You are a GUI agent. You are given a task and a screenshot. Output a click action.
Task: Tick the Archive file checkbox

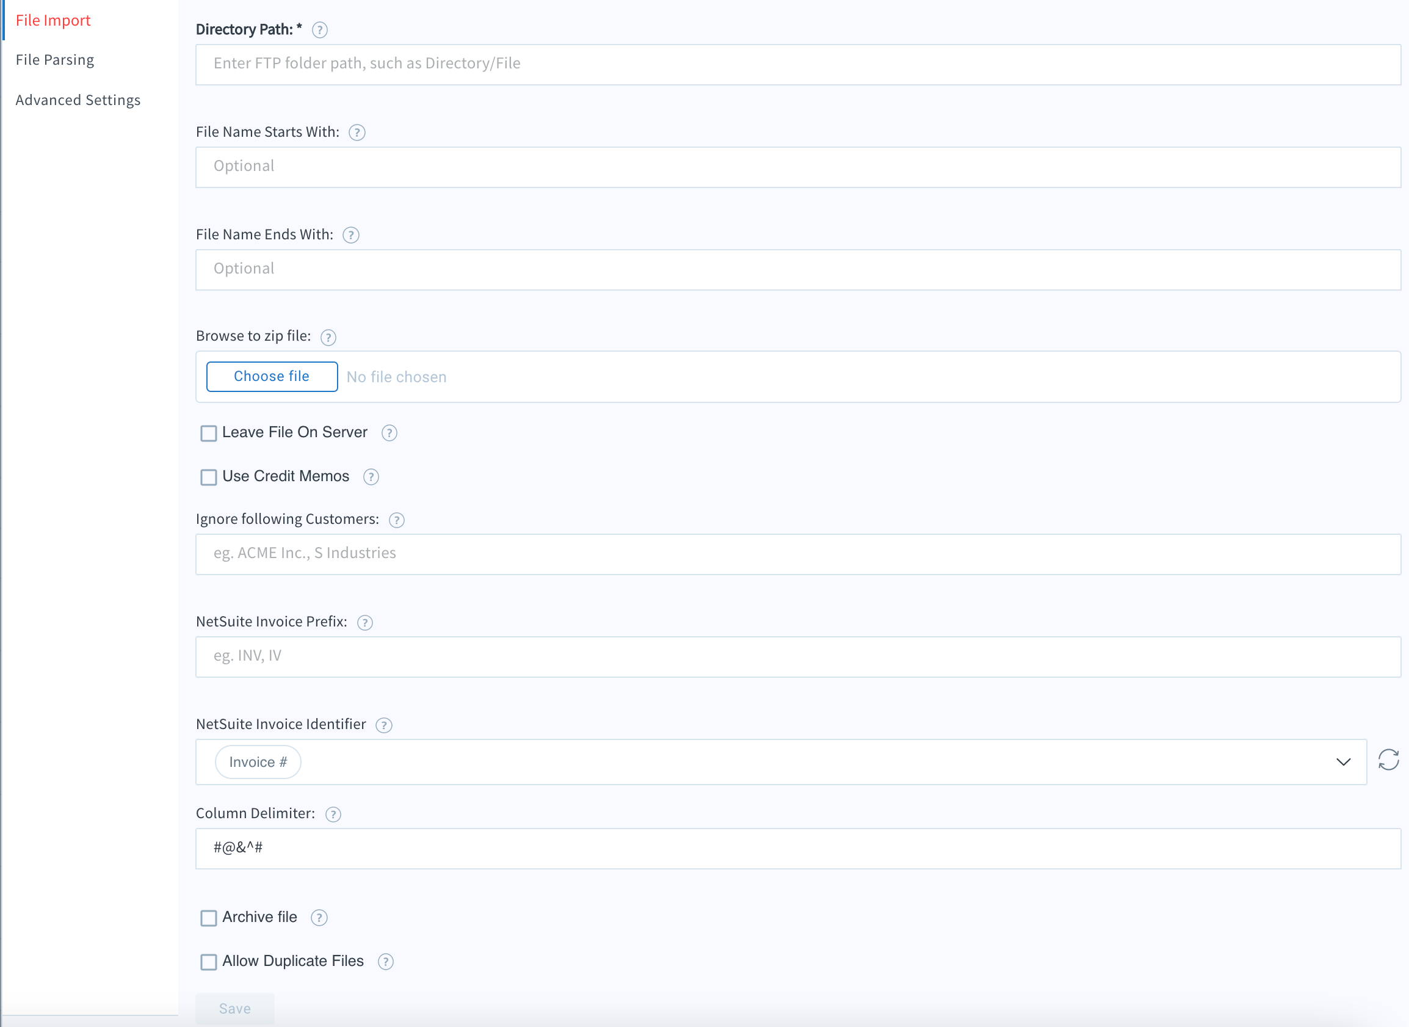coord(209,918)
